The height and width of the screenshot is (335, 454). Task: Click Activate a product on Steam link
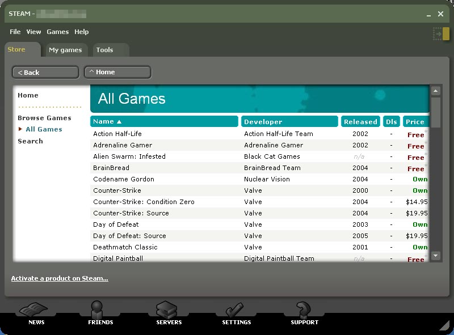coord(60,278)
